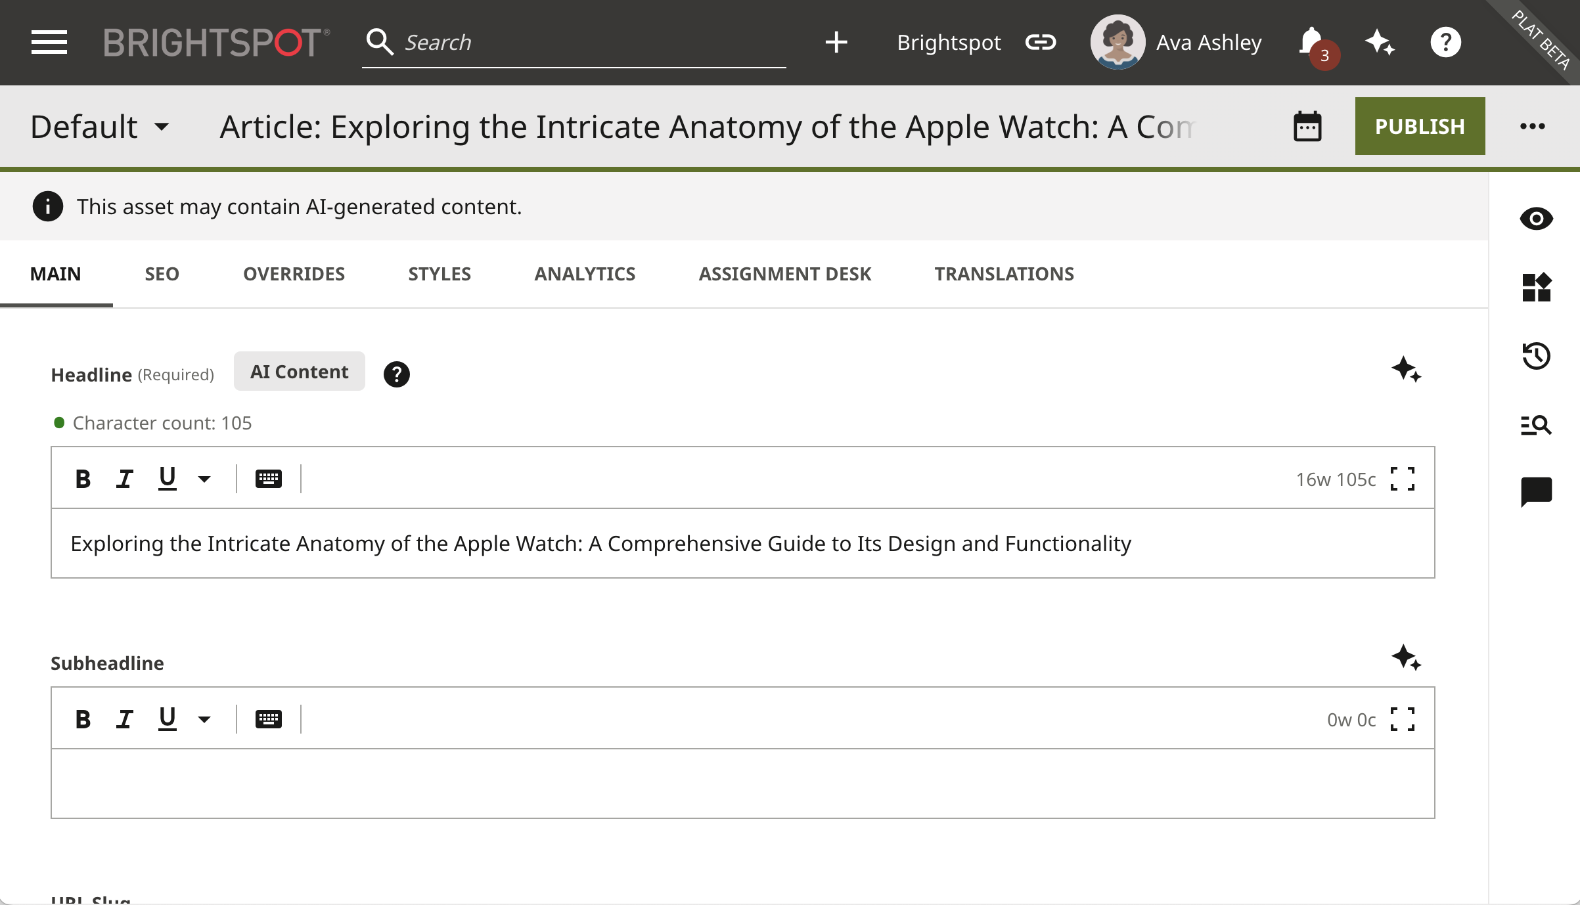The height and width of the screenshot is (905, 1580).
Task: Click the AI-generated content info icon
Action: coord(48,207)
